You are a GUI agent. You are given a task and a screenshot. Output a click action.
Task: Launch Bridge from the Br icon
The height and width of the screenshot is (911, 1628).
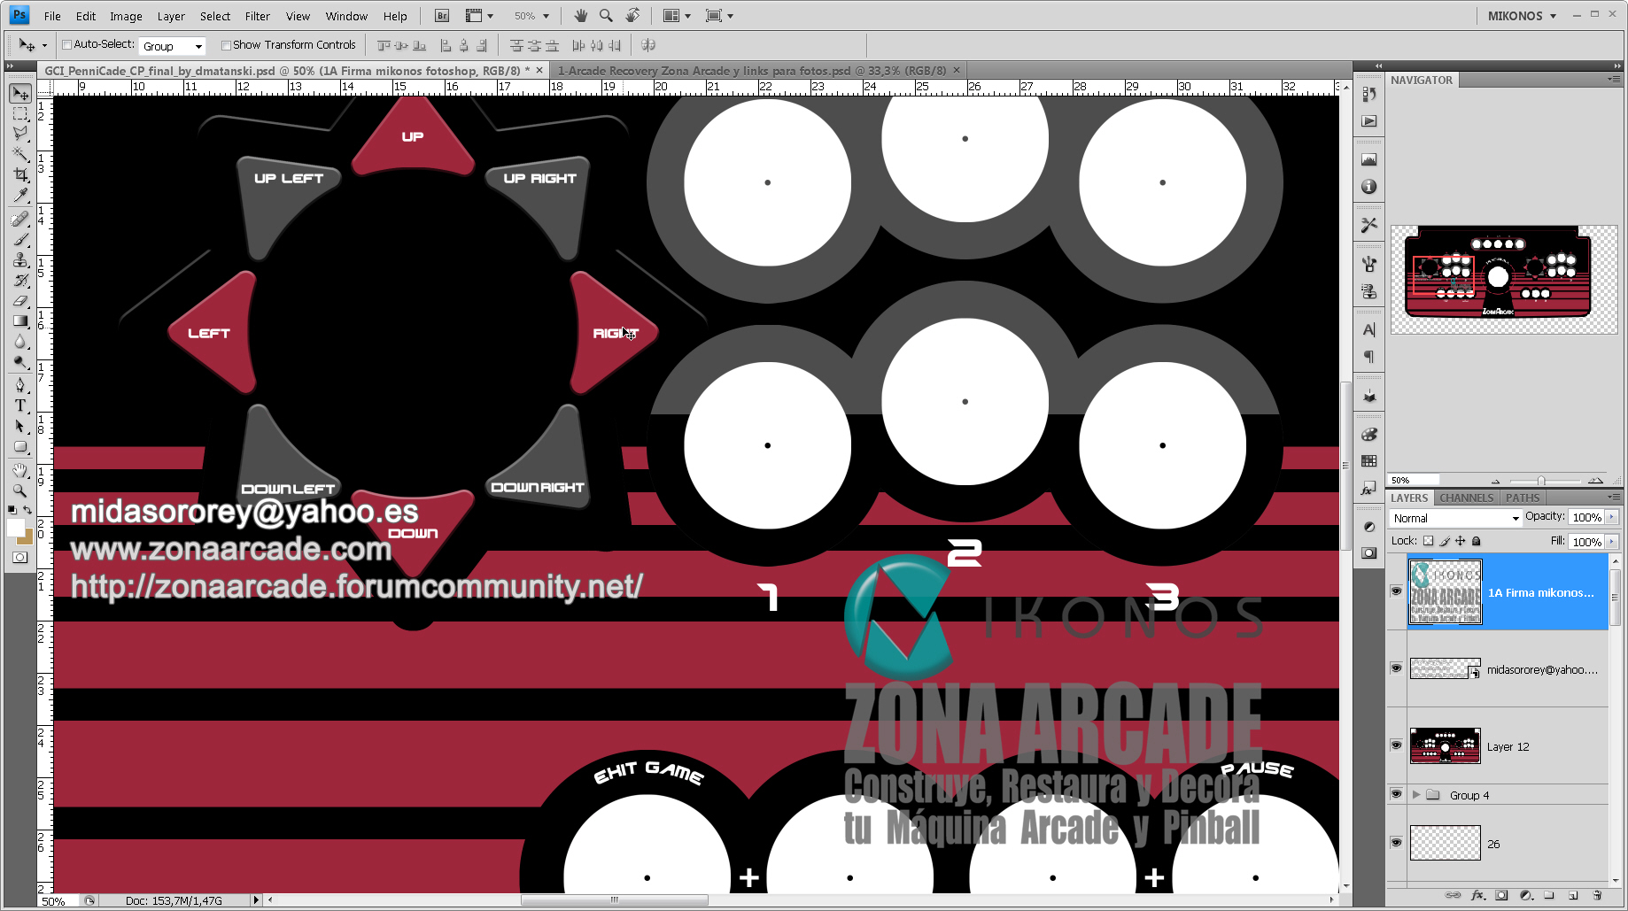tap(442, 16)
